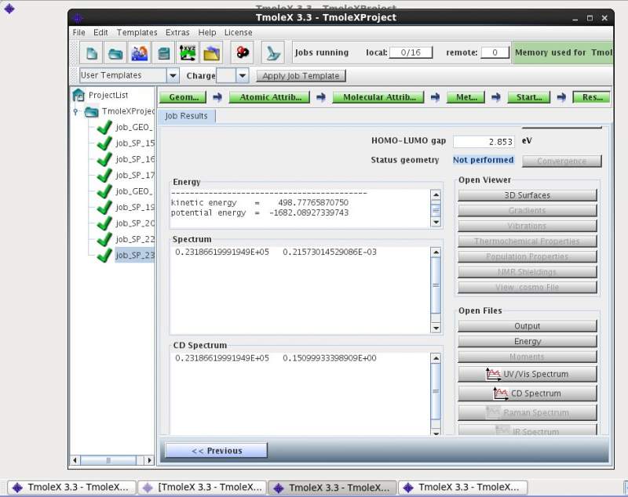628x497 pixels.
Task: Click the xyz coordinates import icon
Action: (x=188, y=53)
